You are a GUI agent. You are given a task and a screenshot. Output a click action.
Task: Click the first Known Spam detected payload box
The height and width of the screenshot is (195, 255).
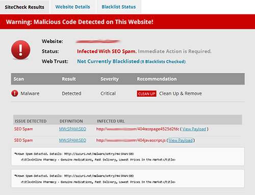pos(128,157)
